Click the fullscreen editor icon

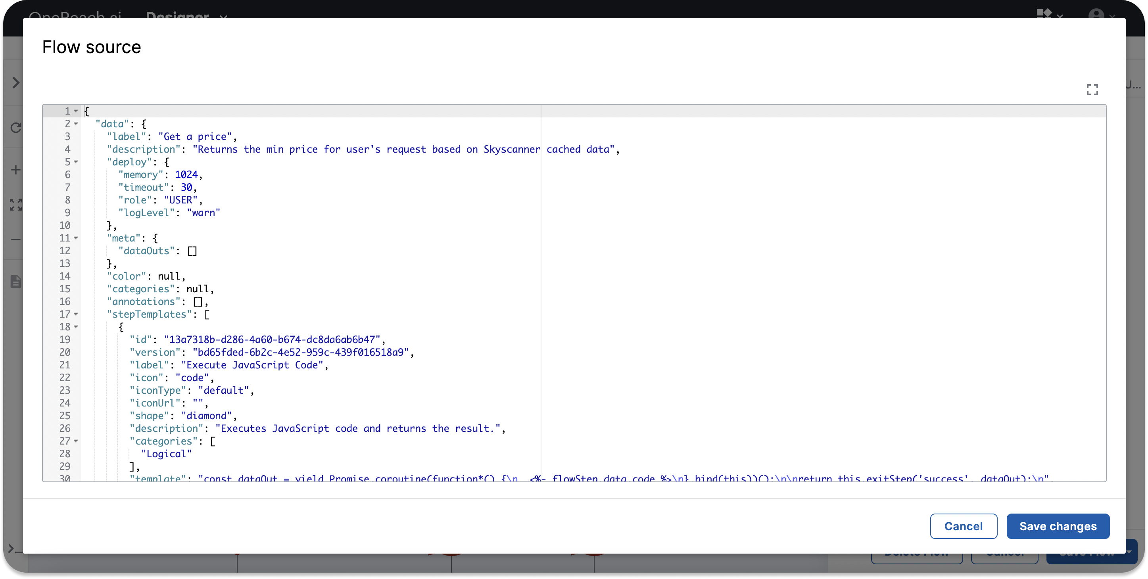click(1092, 90)
